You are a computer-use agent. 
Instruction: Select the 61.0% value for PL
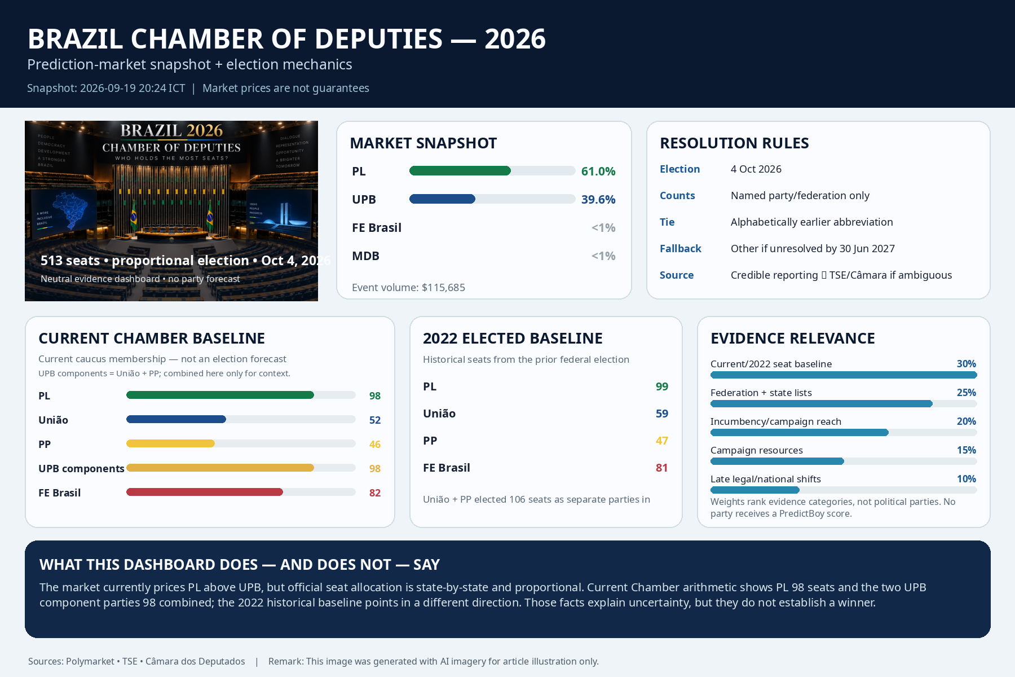(x=598, y=172)
